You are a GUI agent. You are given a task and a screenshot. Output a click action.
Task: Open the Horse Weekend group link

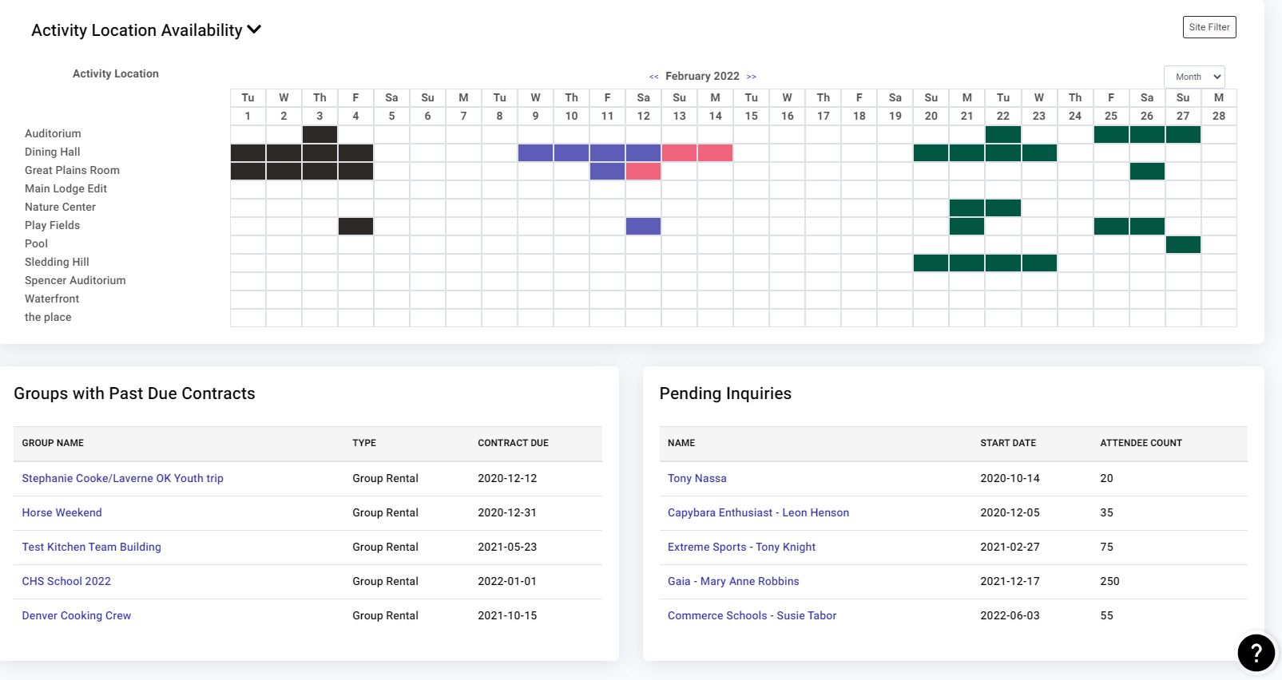62,512
